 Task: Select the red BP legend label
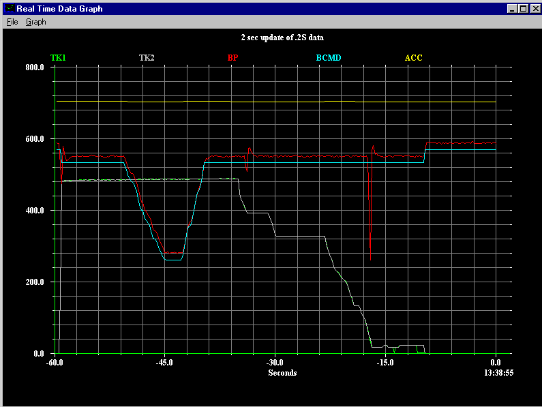tap(232, 58)
